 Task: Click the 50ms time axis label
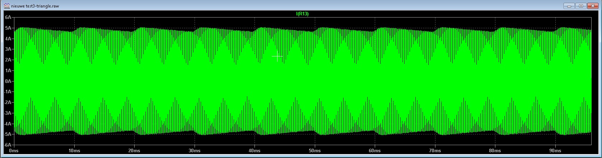click(315, 151)
